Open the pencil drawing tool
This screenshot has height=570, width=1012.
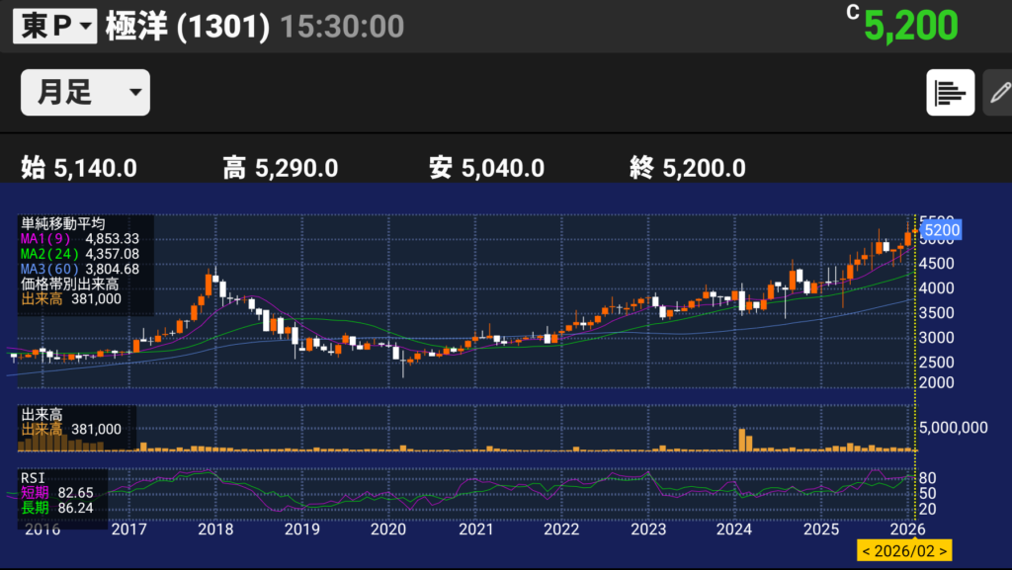tap(999, 93)
